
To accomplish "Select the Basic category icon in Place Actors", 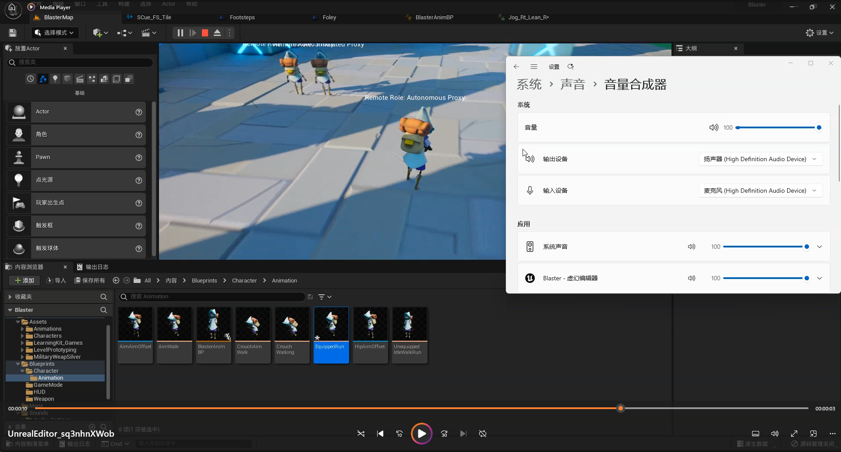I will (43, 79).
